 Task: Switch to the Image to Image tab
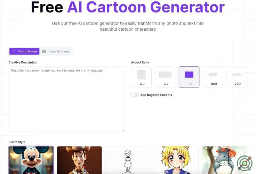pyautogui.click(x=56, y=51)
